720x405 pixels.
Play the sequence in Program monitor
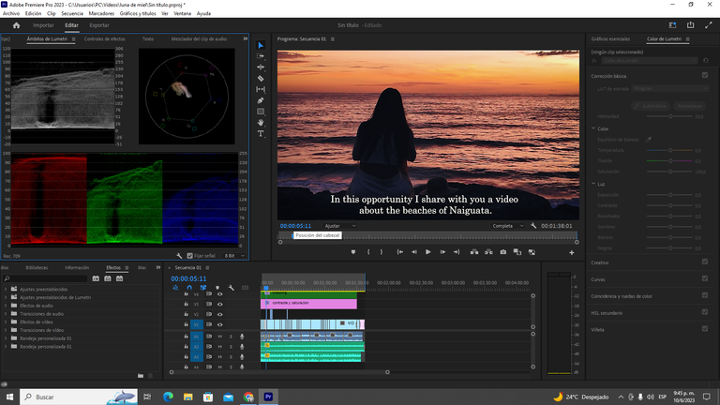click(427, 252)
